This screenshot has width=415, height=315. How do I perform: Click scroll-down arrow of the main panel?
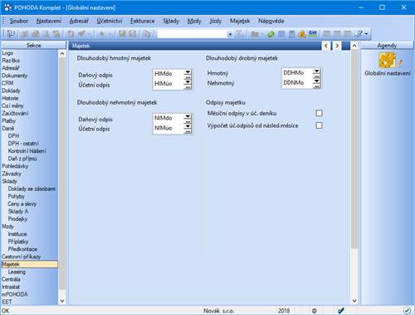(354, 301)
